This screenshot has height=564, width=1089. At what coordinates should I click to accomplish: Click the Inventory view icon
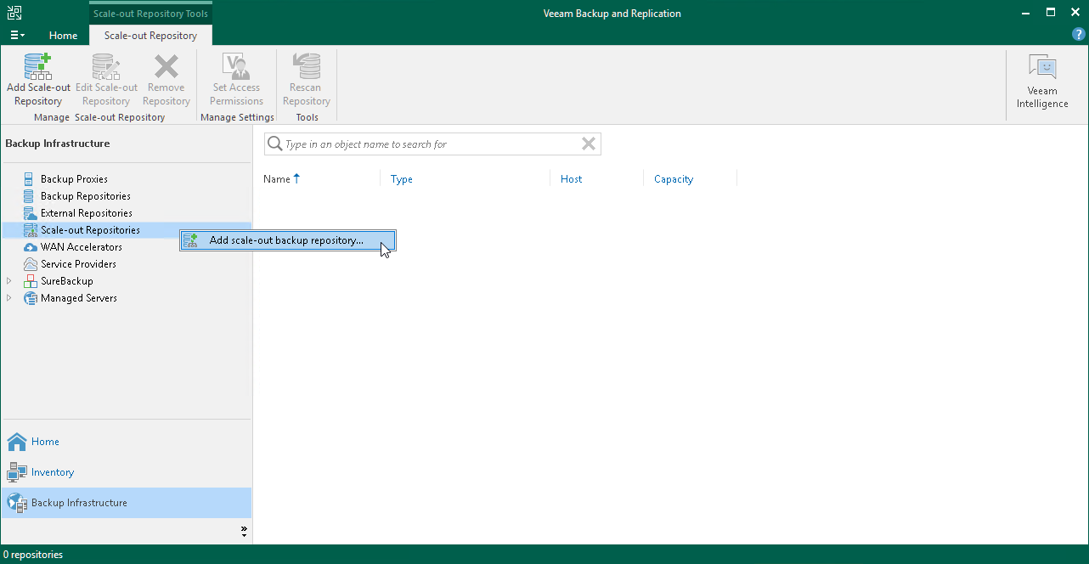click(x=17, y=472)
